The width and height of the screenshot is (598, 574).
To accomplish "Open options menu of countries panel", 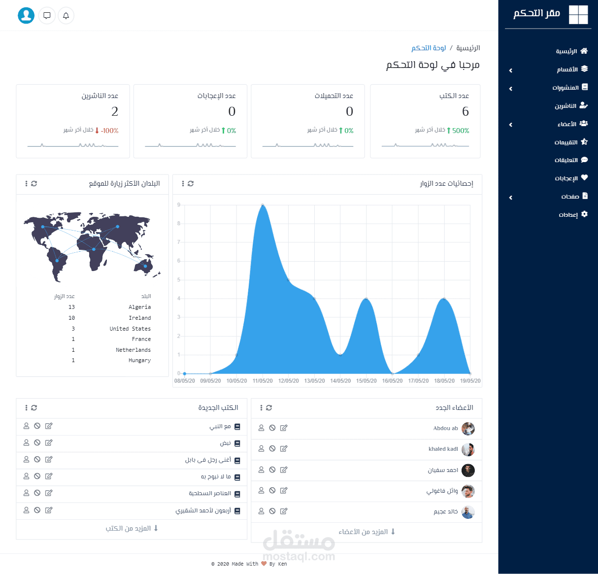I will tap(26, 184).
